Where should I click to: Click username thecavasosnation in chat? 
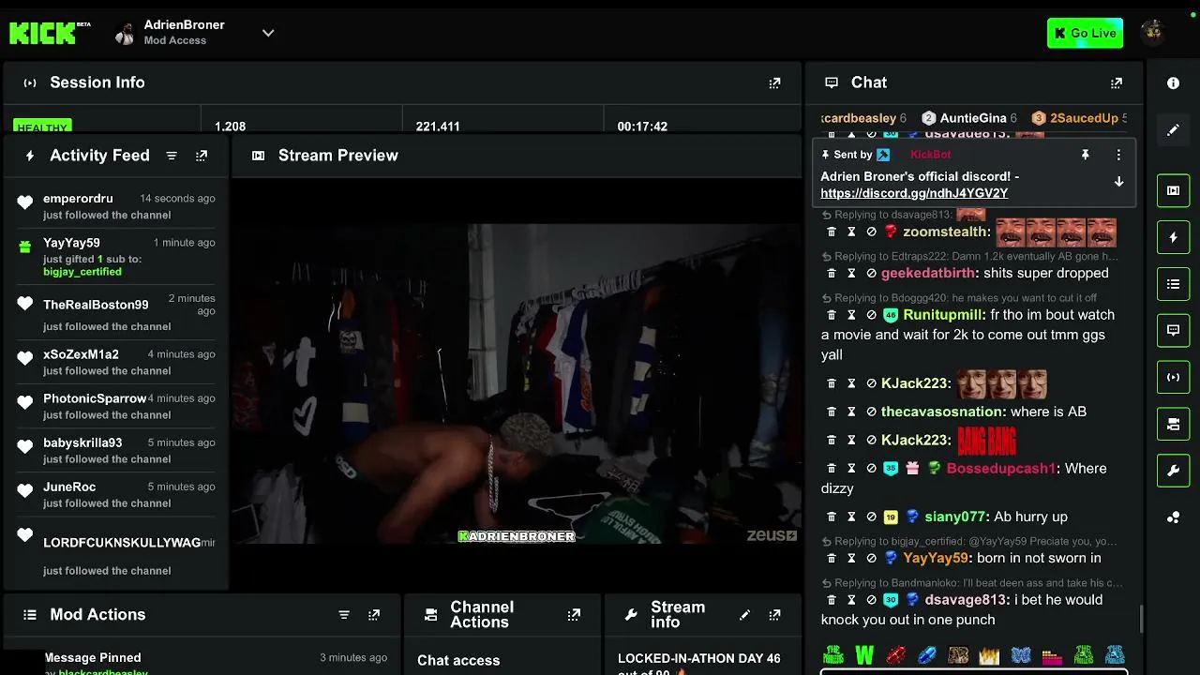[941, 412]
